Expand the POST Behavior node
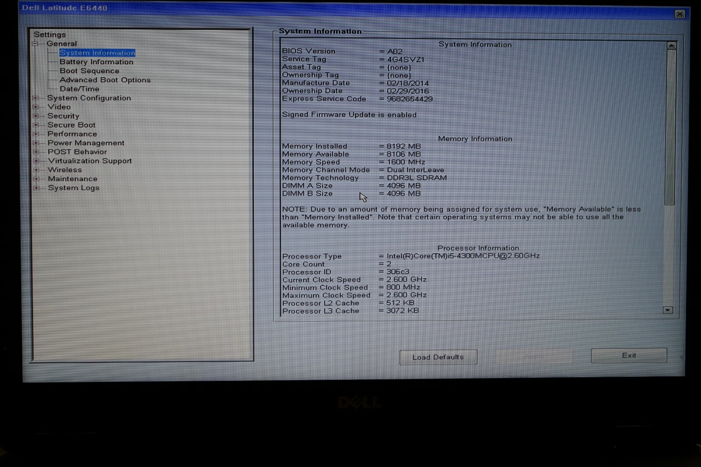The image size is (701, 467). tap(36, 152)
